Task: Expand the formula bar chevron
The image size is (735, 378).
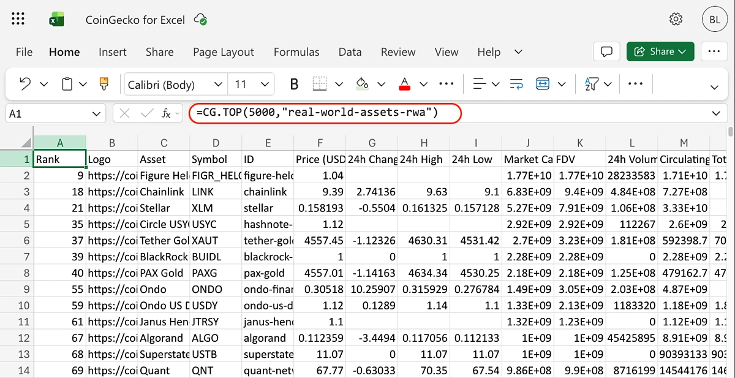Action: pyautogui.click(x=716, y=113)
